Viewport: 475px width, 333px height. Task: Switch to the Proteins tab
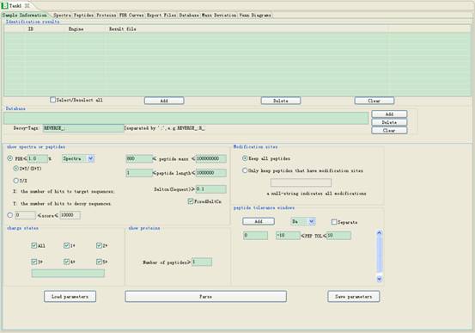(107, 15)
